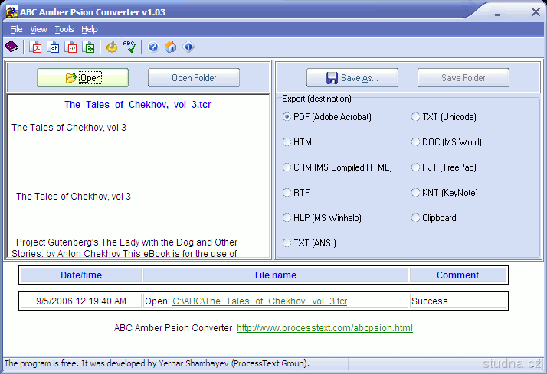The width and height of the screenshot is (547, 374).
Task: Open the C:\ABC\The_Tales_of_Chekhov file link
Action: [260, 301]
